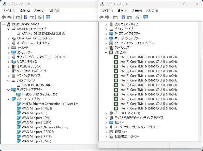The image size is (203, 151).
Task: Select サウンド、ビデオ、およびゲーム コントローラー category
Action: [x=42, y=57]
